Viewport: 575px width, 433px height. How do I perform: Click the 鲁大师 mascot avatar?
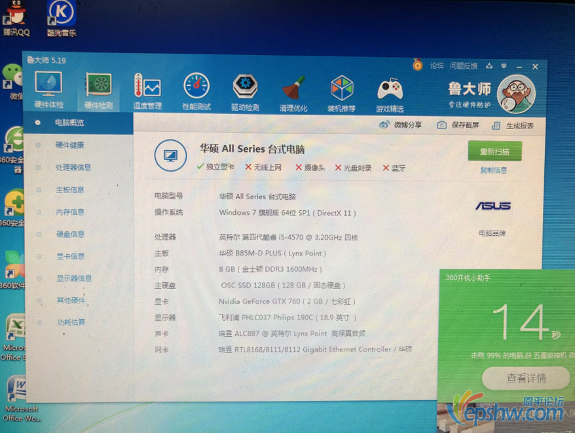tap(516, 94)
